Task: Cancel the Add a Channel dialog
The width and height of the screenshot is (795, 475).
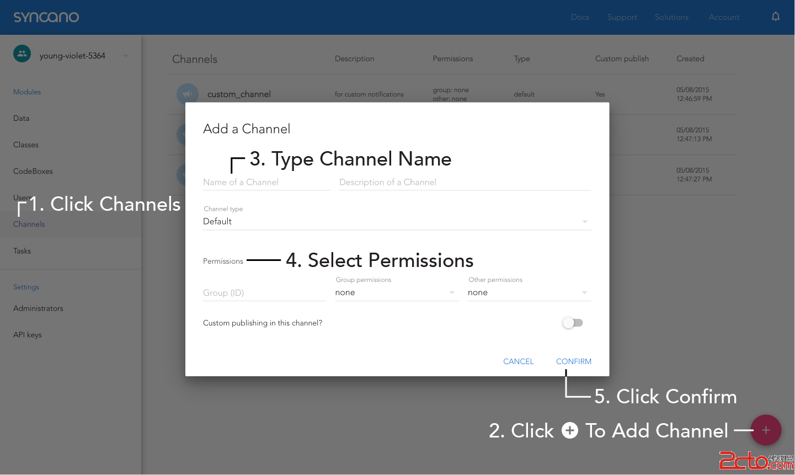Action: point(518,361)
